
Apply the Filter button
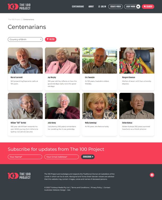click(x=50, y=40)
